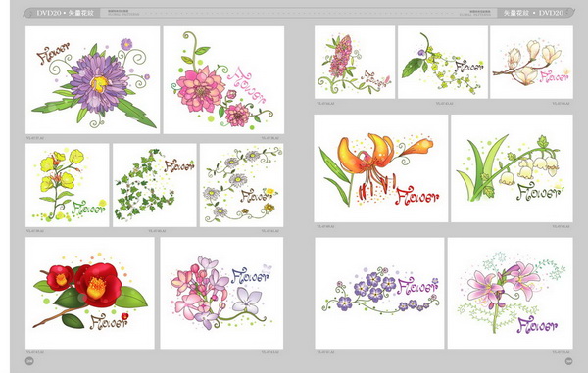This screenshot has width=588, height=373.
Task: Choose the purple violets garland thumbnail
Action: click(379, 293)
